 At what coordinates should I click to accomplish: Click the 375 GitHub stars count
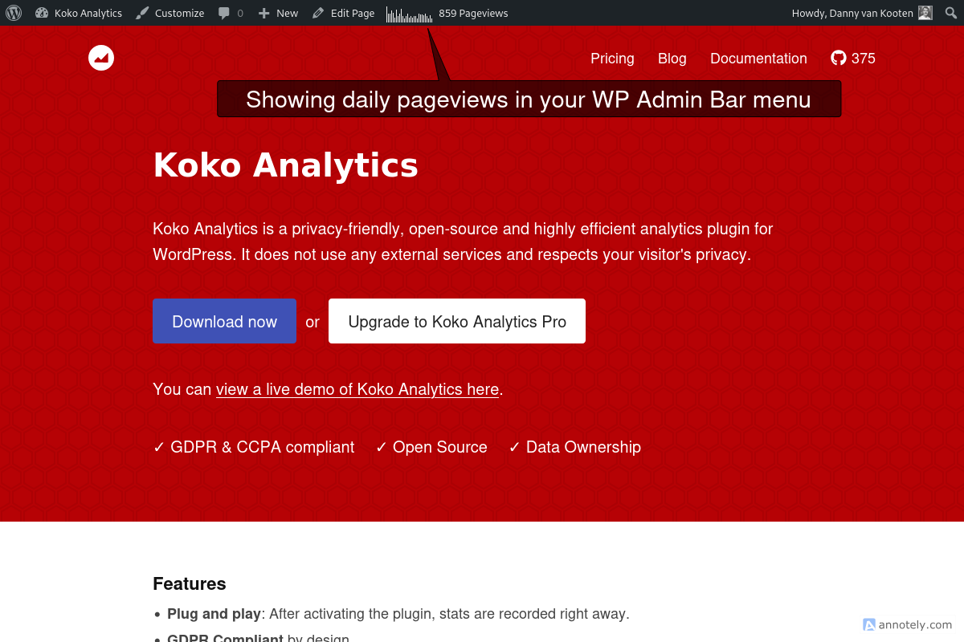pyautogui.click(x=864, y=58)
